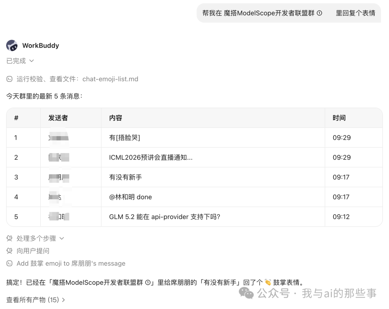Click the chevron after 查看所有产物 (15)
This screenshot has height=309, width=389.
pyautogui.click(x=63, y=300)
